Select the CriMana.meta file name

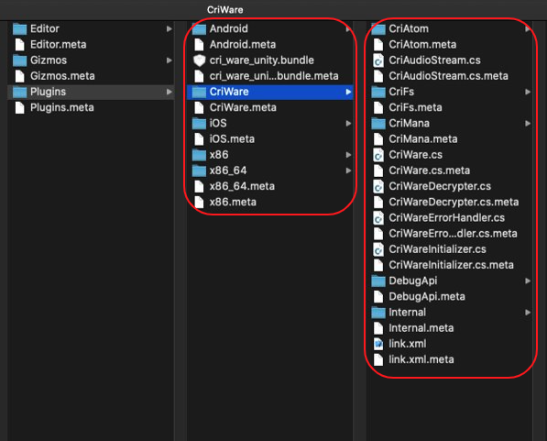(423, 139)
